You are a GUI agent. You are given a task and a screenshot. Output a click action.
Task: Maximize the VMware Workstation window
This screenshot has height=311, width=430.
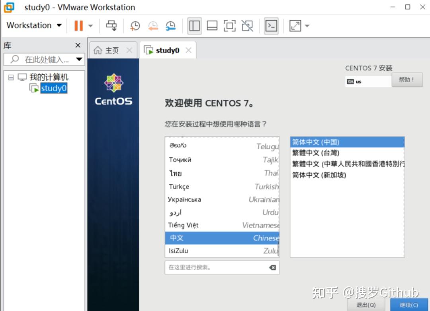click(x=408, y=7)
